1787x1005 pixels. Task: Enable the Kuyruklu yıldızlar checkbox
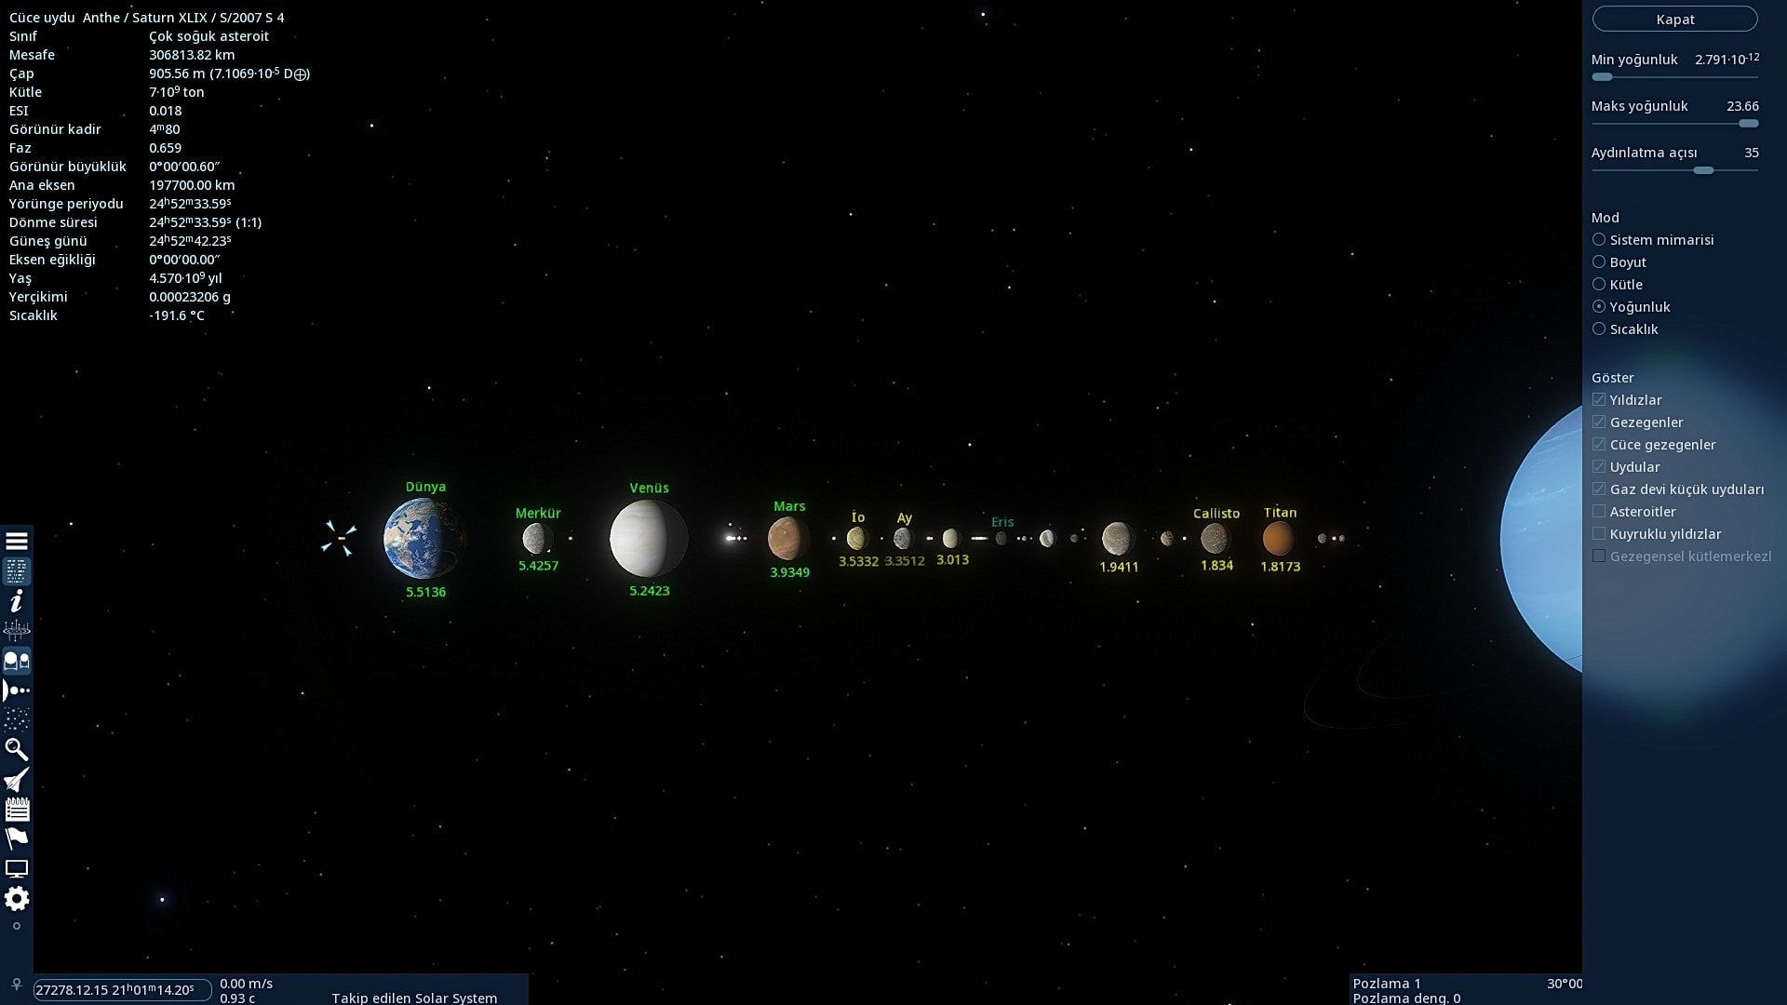click(1599, 533)
